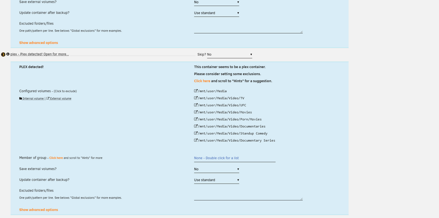The width and height of the screenshot is (439, 218).
Task: Click External volume legend link
Action: (59, 99)
